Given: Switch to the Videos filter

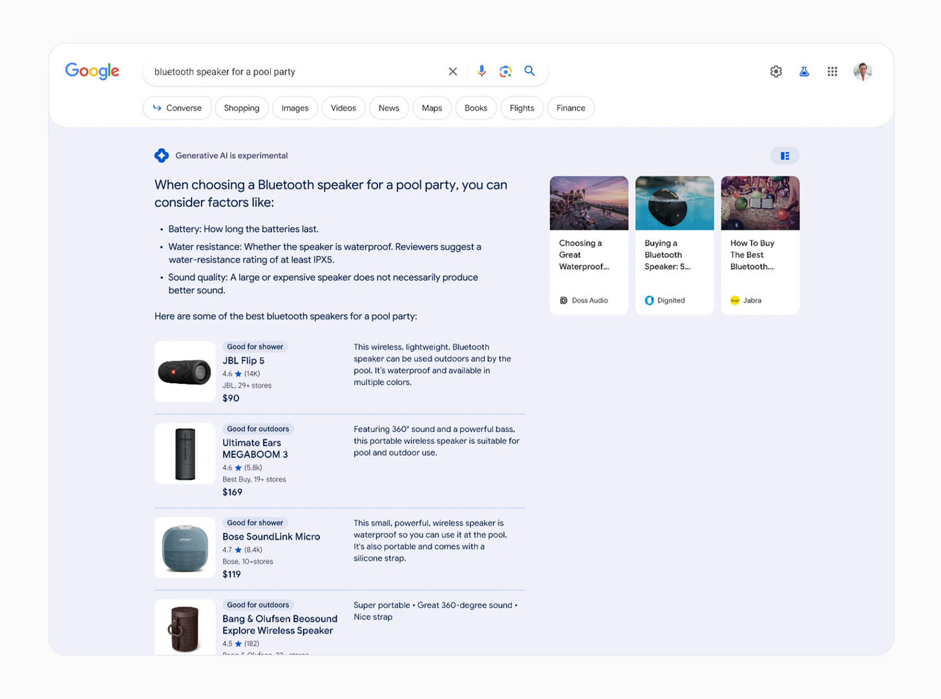Looking at the screenshot, I should coord(343,108).
